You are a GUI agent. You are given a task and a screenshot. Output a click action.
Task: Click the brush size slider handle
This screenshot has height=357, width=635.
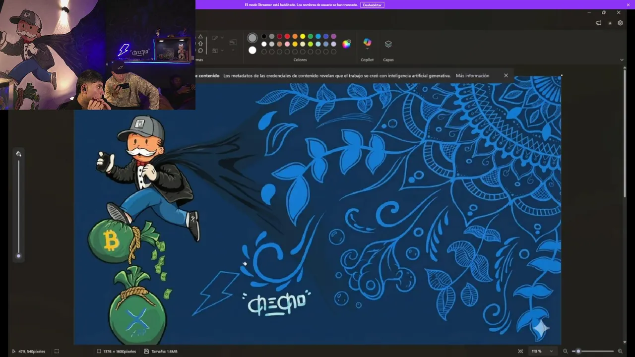[18, 256]
